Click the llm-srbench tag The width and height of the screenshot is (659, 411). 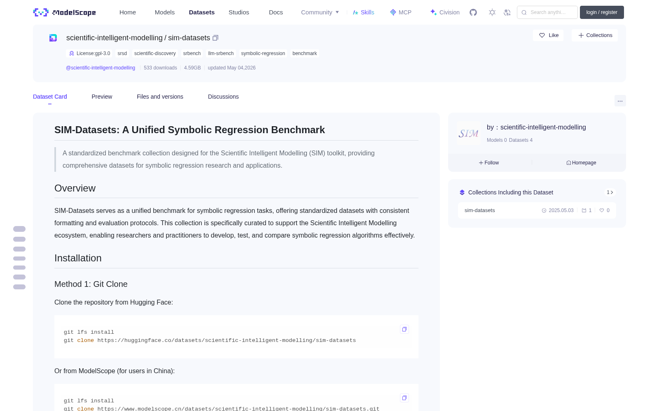[221, 53]
